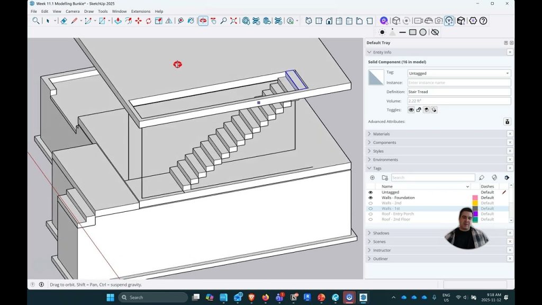Open the Help question mark icon
This screenshot has width=542, height=305.
(x=483, y=21)
